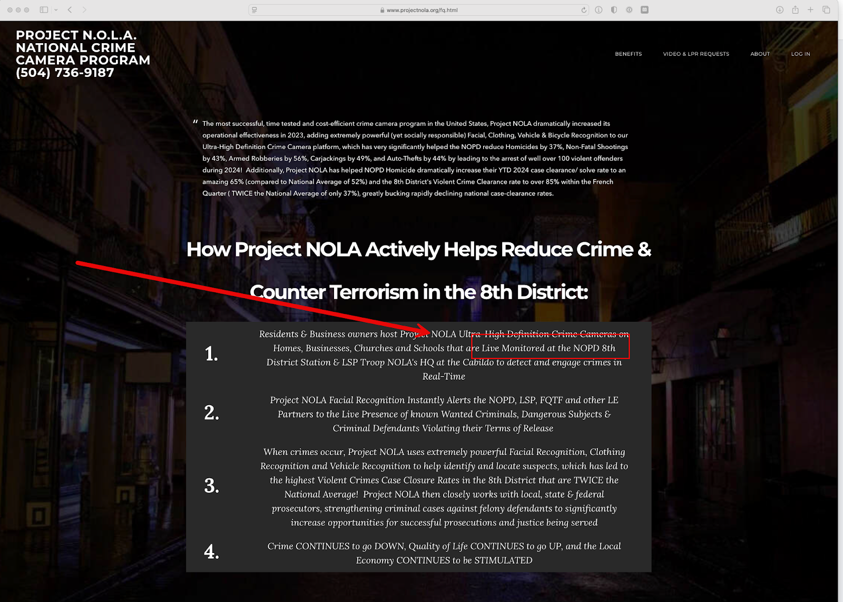This screenshot has width=843, height=602.
Task: Open the dark square extension icon
Action: (644, 10)
